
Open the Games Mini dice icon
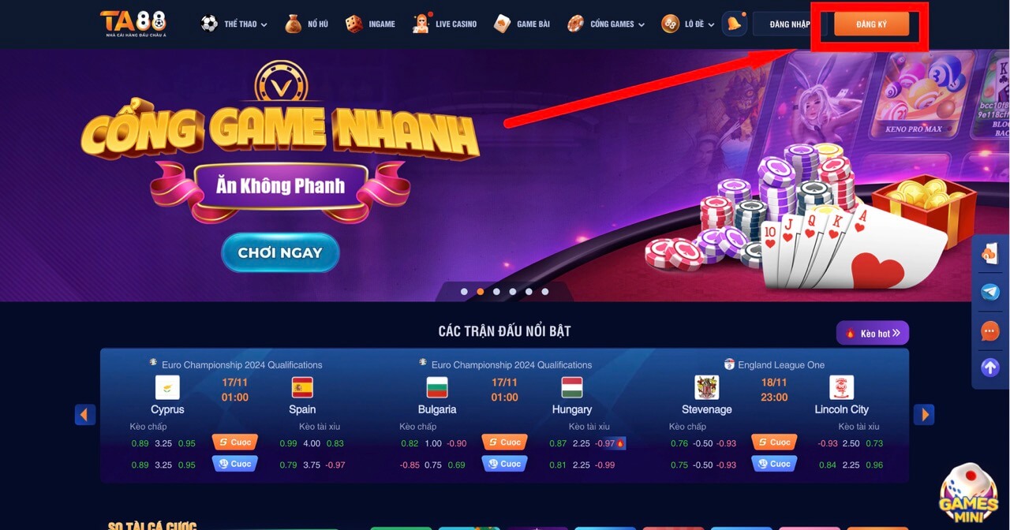tap(968, 495)
